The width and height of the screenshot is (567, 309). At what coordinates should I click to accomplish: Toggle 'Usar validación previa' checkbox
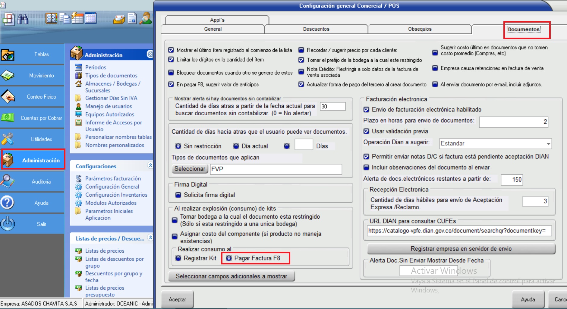coord(366,131)
